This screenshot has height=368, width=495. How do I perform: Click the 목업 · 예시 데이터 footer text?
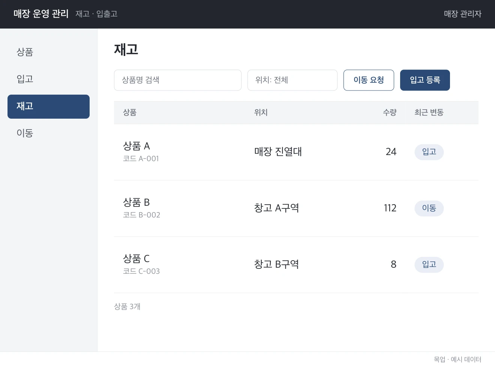point(457,360)
